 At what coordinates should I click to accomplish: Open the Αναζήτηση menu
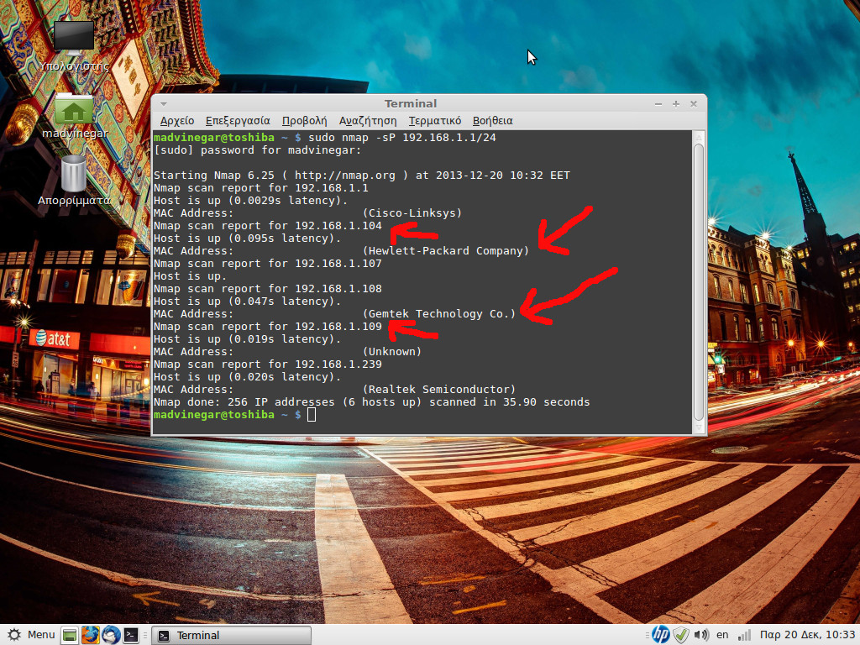(368, 121)
